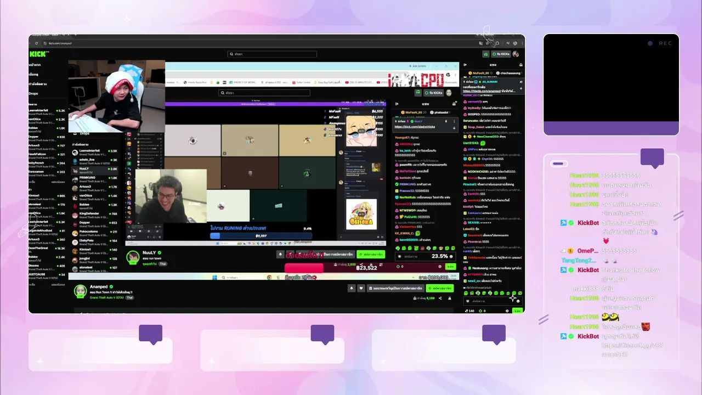Open gift leaderboard icon in Ananped's chat header

[x=521, y=65]
